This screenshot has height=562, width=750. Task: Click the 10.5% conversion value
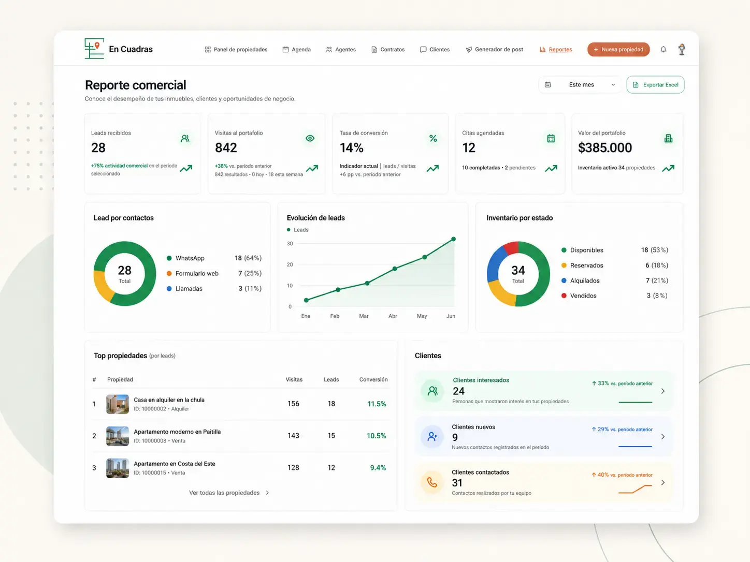(x=377, y=436)
